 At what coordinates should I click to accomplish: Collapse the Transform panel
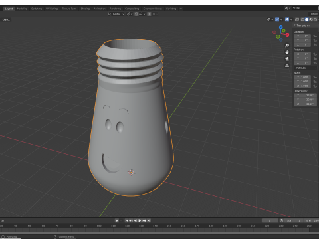point(294,25)
